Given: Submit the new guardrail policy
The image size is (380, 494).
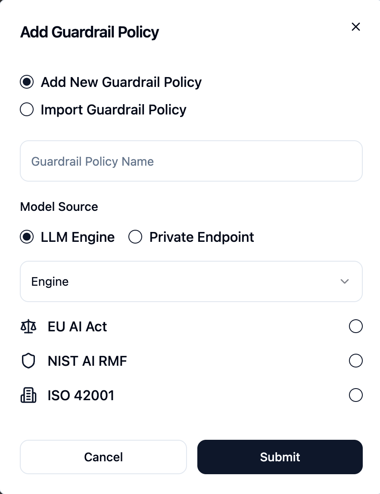Looking at the screenshot, I should (280, 457).
